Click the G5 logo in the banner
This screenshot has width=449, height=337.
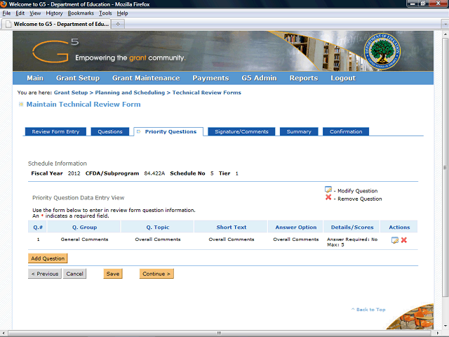pos(55,51)
